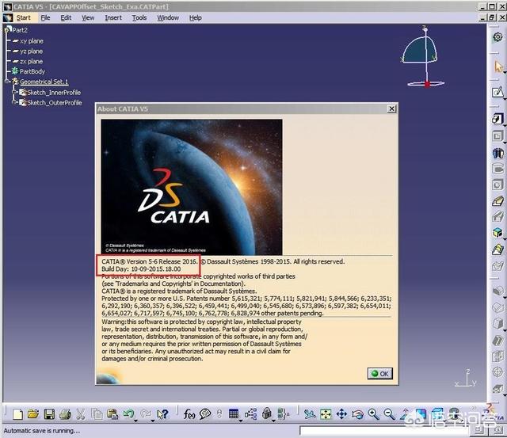Click the Pocket icon in right toolbar
The width and height of the screenshot is (507, 438).
[x=497, y=135]
